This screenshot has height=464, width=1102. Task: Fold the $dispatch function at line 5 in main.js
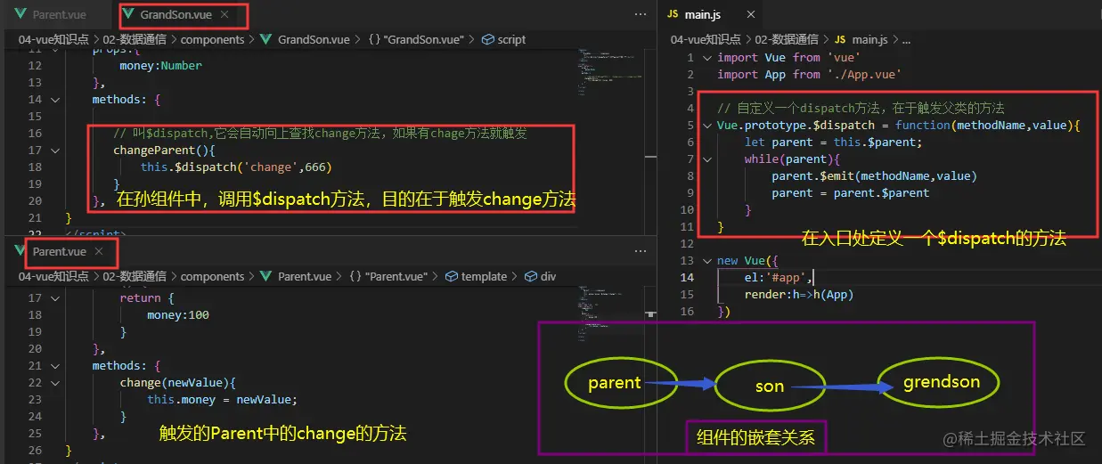pyautogui.click(x=707, y=126)
